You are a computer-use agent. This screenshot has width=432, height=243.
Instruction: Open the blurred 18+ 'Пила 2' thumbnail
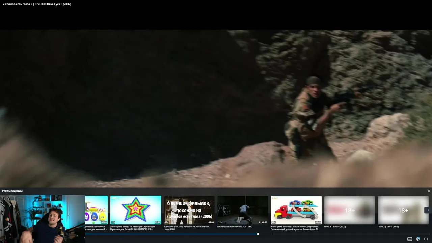point(403,210)
